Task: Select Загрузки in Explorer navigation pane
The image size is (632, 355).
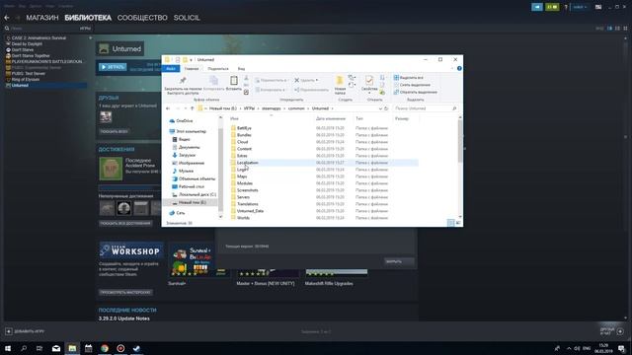Action: click(187, 155)
